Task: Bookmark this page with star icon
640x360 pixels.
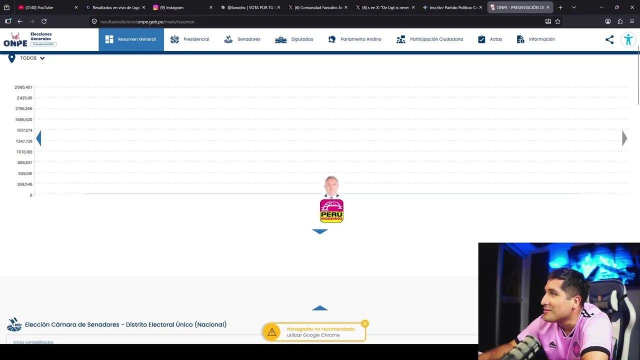Action: [557, 21]
